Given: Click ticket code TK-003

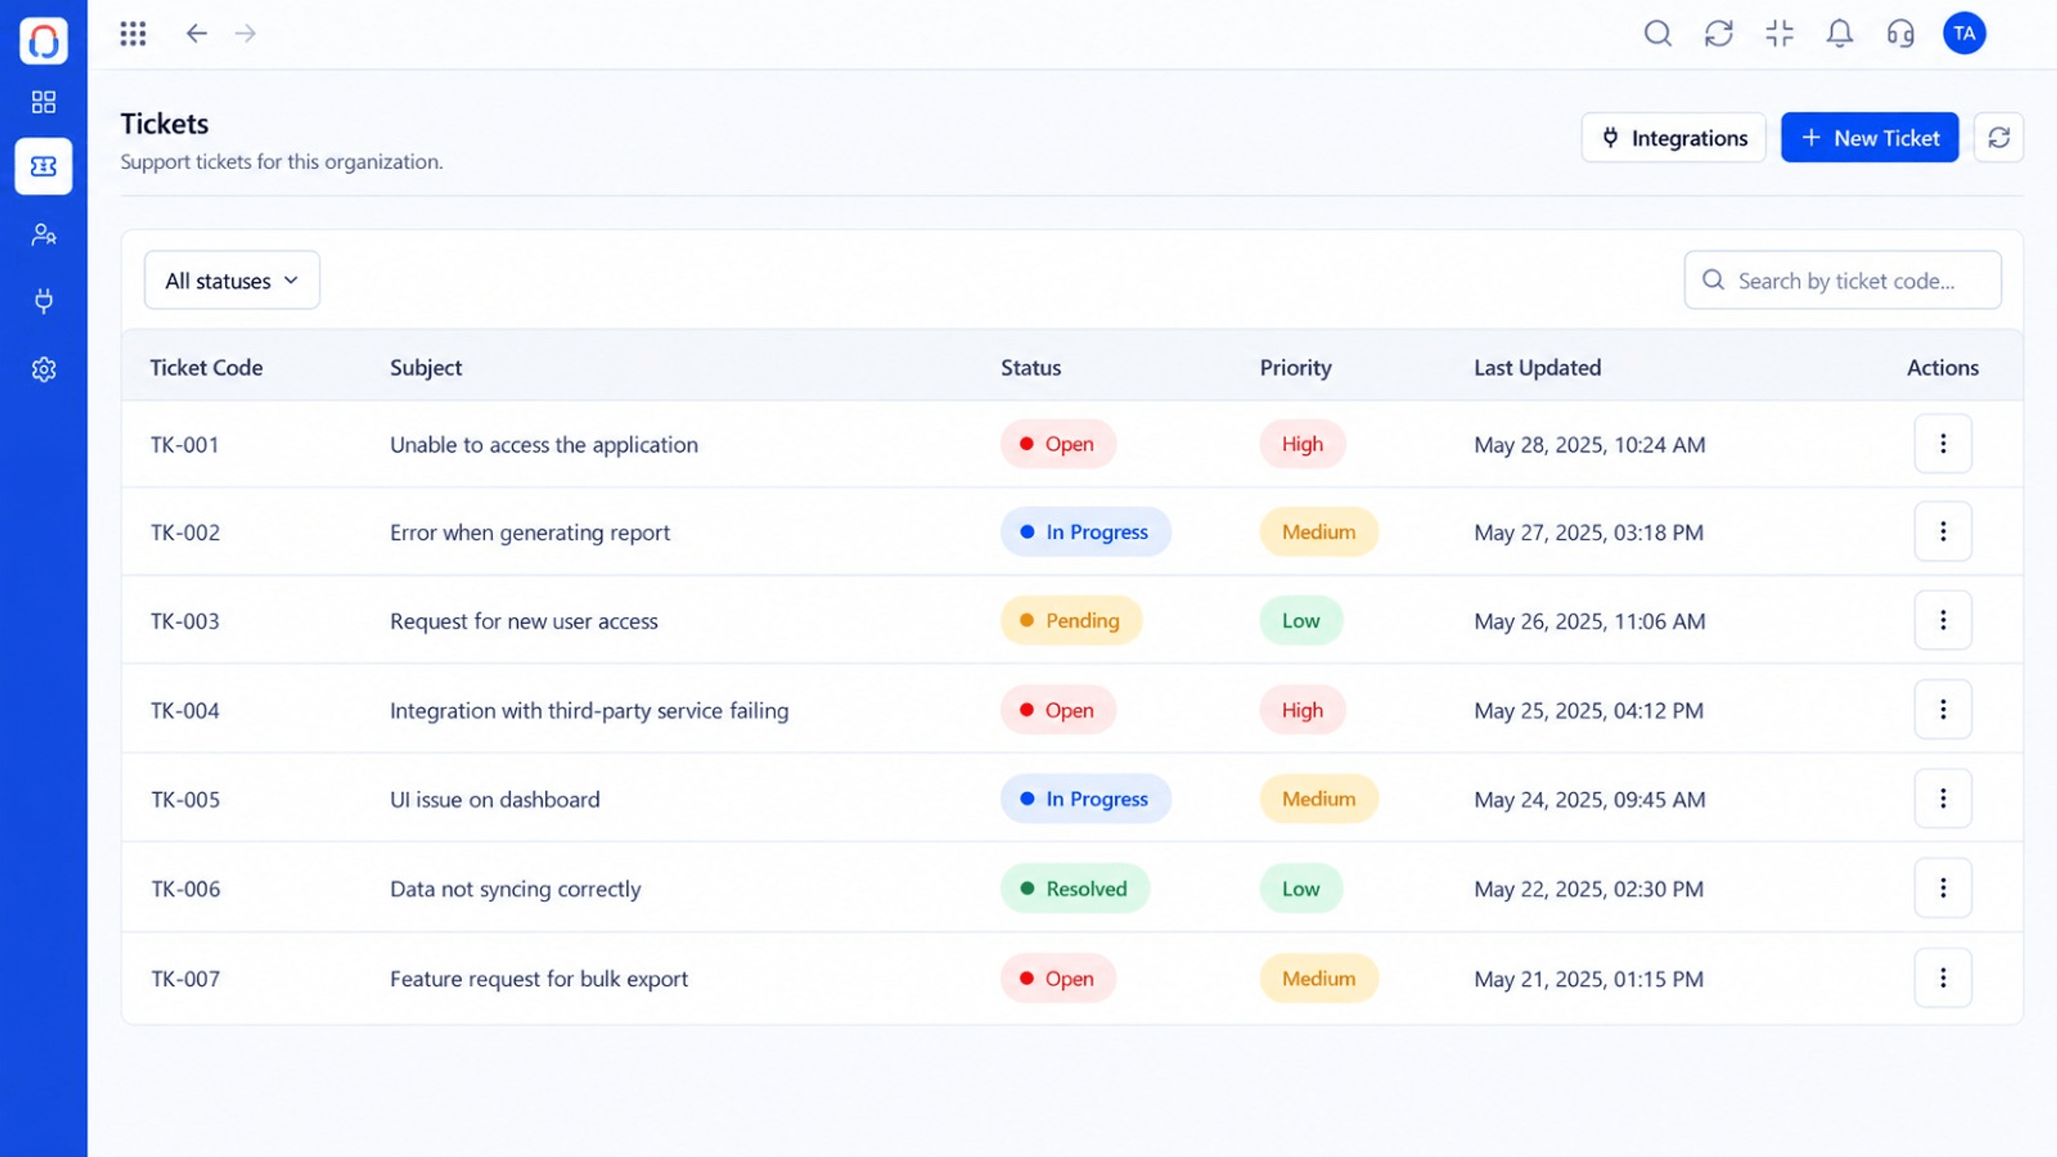Looking at the screenshot, I should pos(184,620).
